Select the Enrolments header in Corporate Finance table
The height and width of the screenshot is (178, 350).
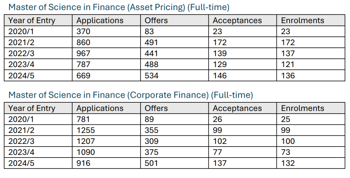click(311, 108)
